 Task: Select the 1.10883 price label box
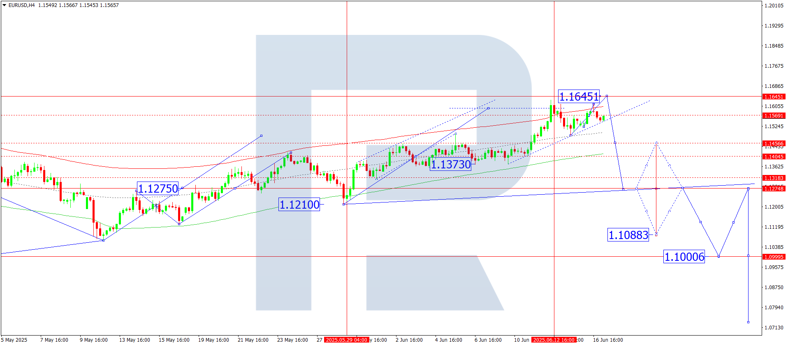click(628, 235)
